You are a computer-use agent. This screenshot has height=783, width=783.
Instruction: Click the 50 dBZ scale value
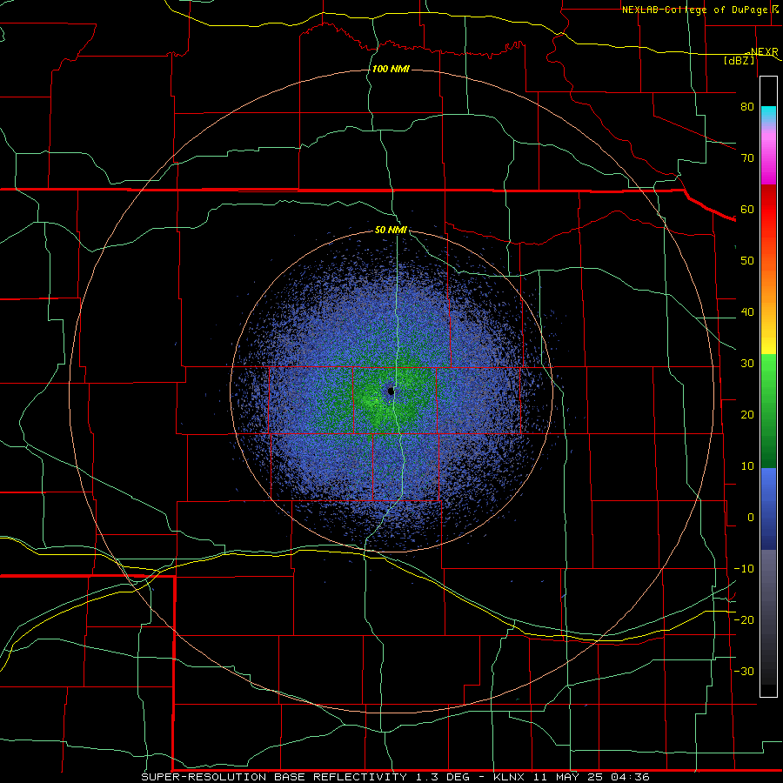[747, 261]
